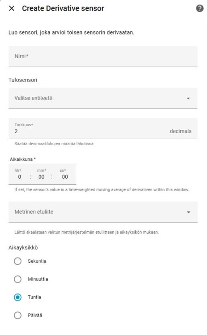Image resolution: width=207 pixels, height=335 pixels.
Task: Select the Päivää label text
Action: coord(35,315)
